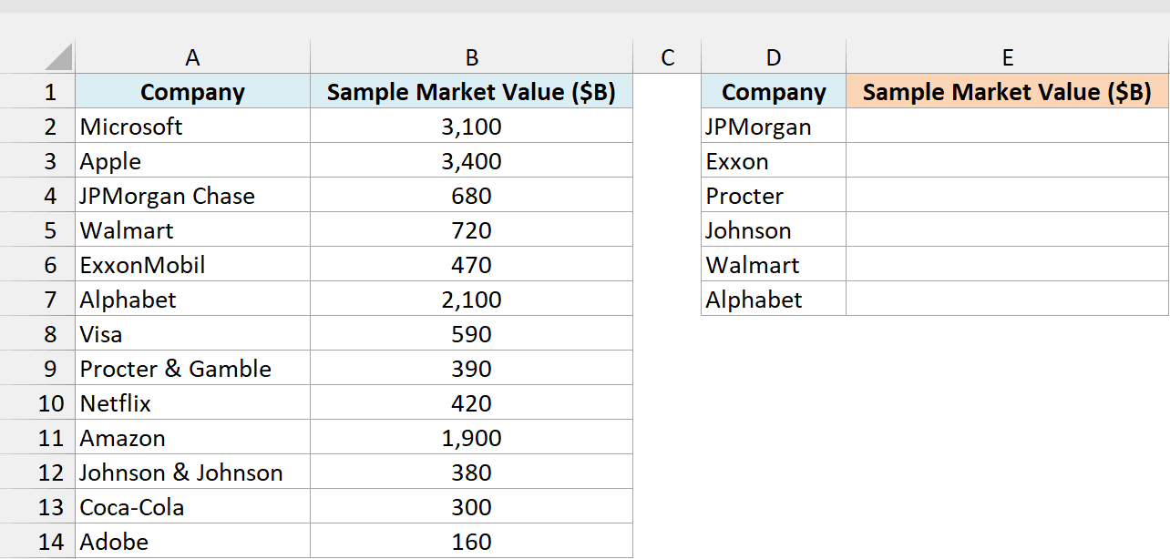Select the Adobe cell

click(192, 542)
